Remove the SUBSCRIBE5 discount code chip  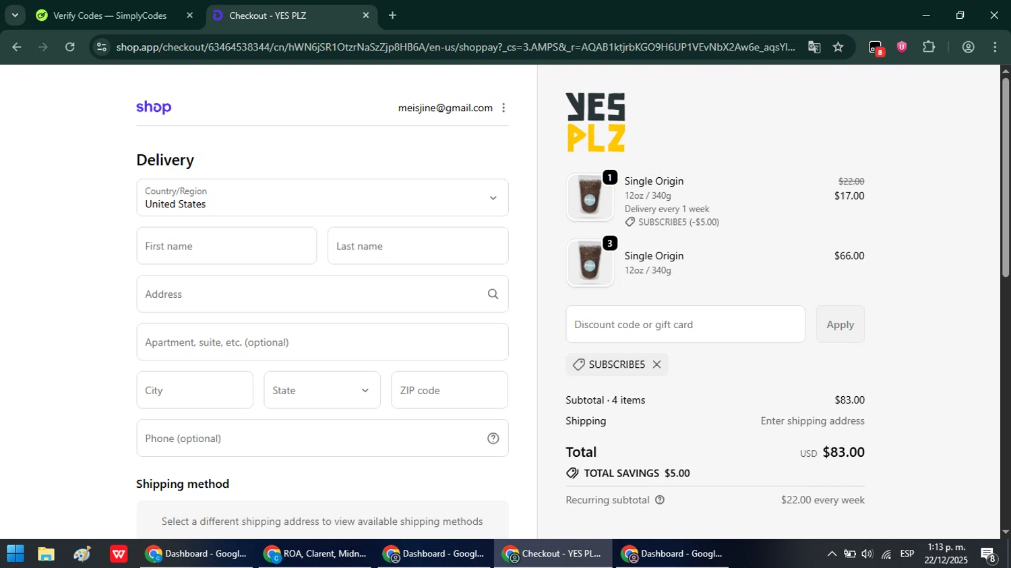point(656,365)
